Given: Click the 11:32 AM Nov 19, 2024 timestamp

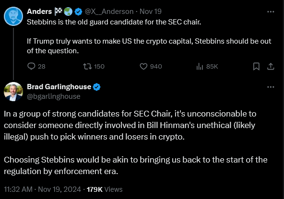Looking at the screenshot, I should (42, 189).
